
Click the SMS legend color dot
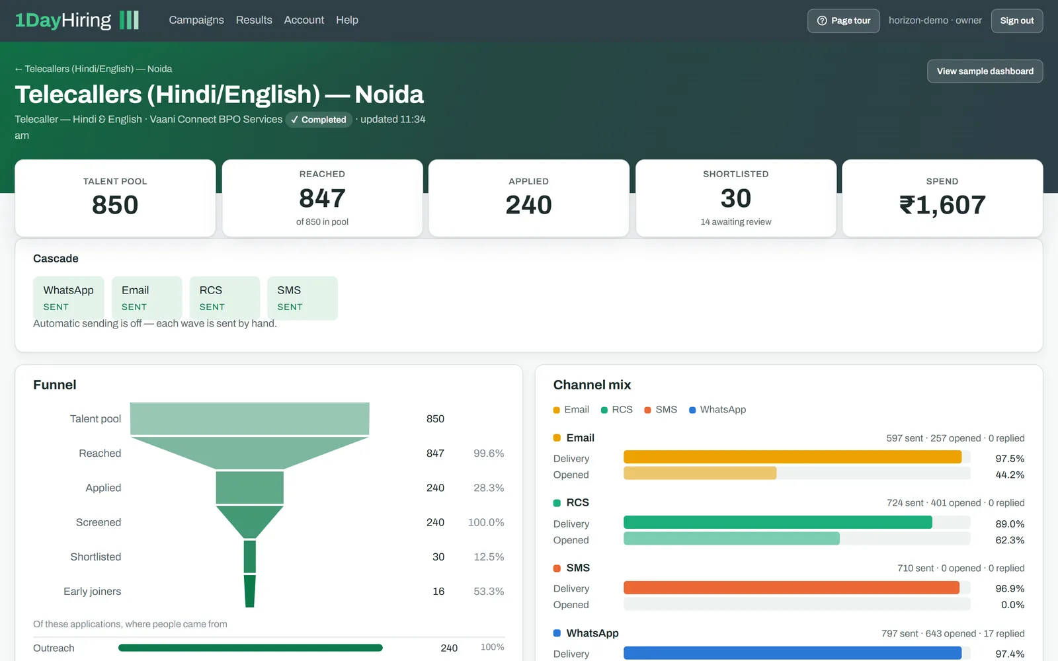click(x=648, y=410)
